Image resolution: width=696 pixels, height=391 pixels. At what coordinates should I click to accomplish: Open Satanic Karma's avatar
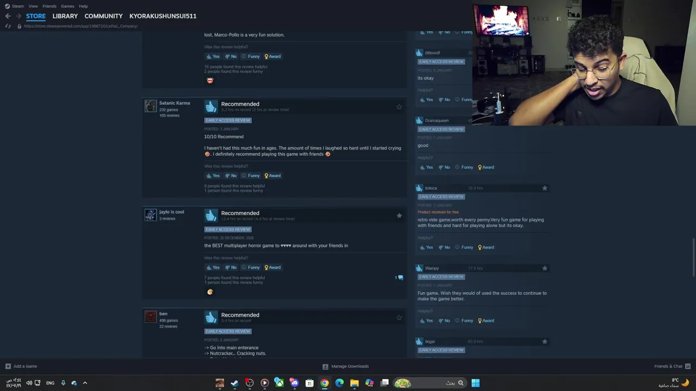[x=150, y=106]
